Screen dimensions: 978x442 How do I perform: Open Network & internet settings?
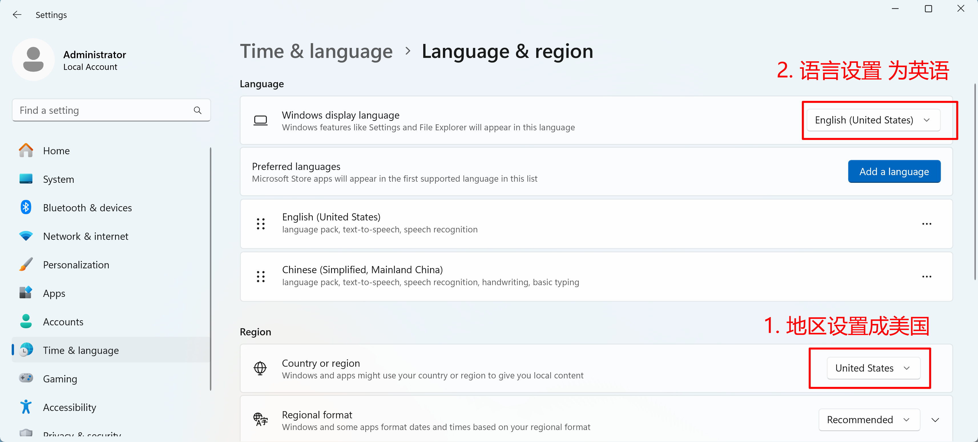click(111, 236)
